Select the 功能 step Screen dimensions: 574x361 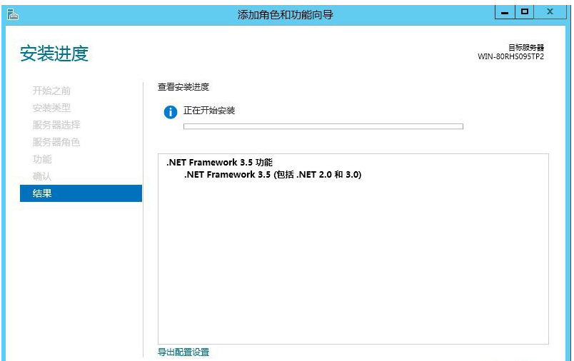(x=42, y=159)
